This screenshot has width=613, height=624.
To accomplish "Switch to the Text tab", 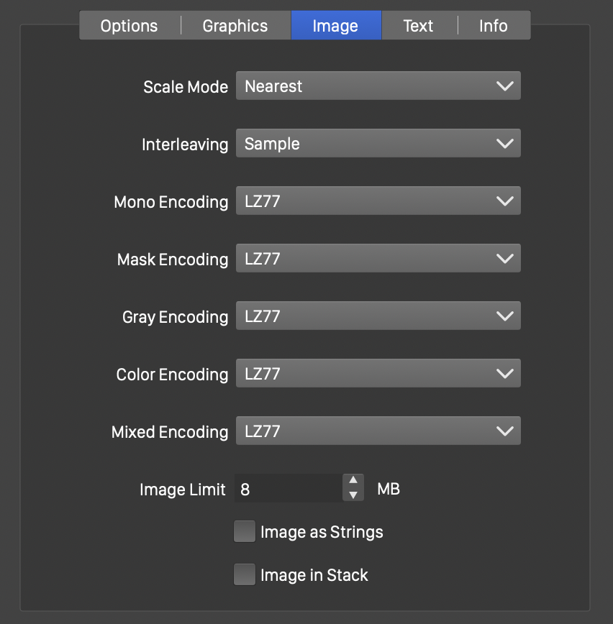I will pyautogui.click(x=418, y=26).
